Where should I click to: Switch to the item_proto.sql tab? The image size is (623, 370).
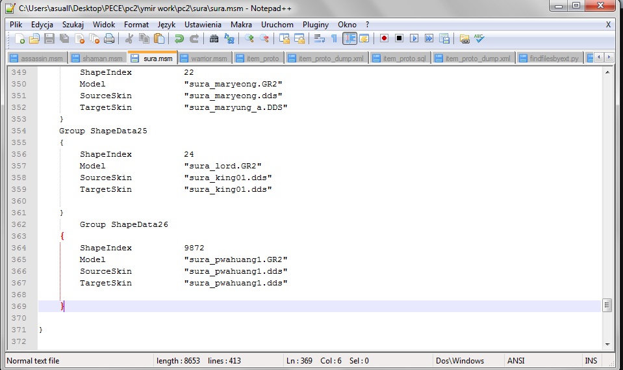400,59
